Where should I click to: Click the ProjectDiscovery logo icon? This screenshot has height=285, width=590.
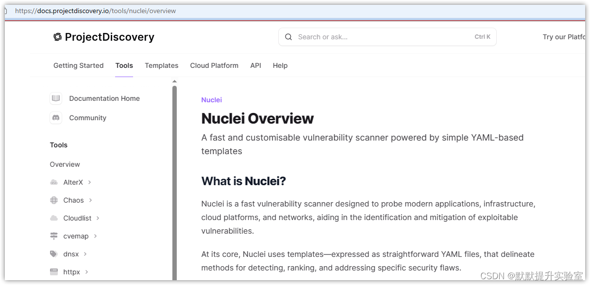pyautogui.click(x=57, y=37)
